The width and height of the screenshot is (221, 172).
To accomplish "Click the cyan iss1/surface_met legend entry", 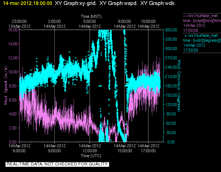I will tap(203, 35).
